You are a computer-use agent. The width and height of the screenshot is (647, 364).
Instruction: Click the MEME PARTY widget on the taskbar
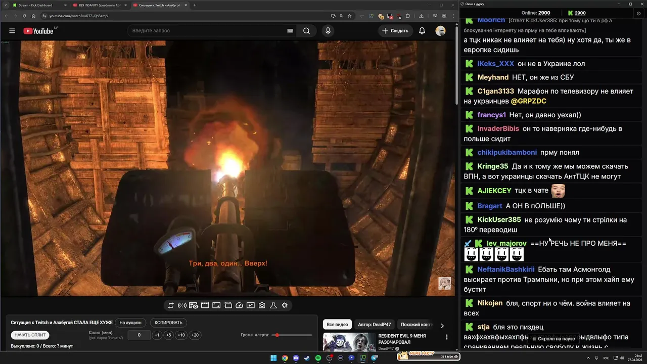(429, 356)
